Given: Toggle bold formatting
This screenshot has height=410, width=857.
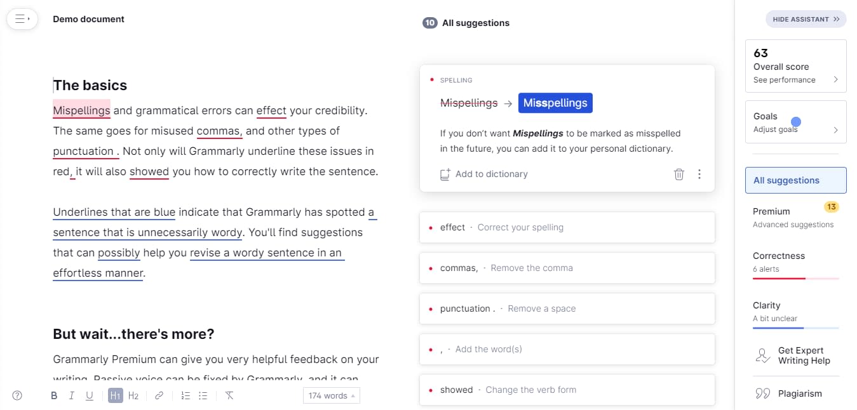Looking at the screenshot, I should 54,395.
